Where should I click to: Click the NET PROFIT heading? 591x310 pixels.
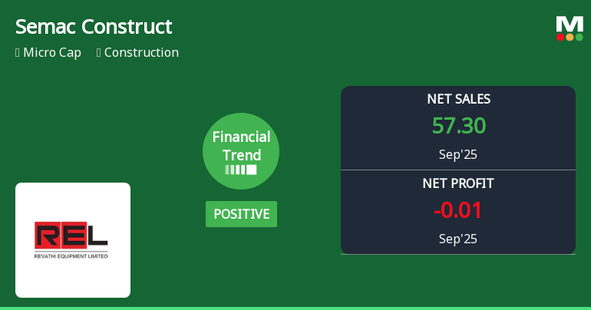click(458, 183)
